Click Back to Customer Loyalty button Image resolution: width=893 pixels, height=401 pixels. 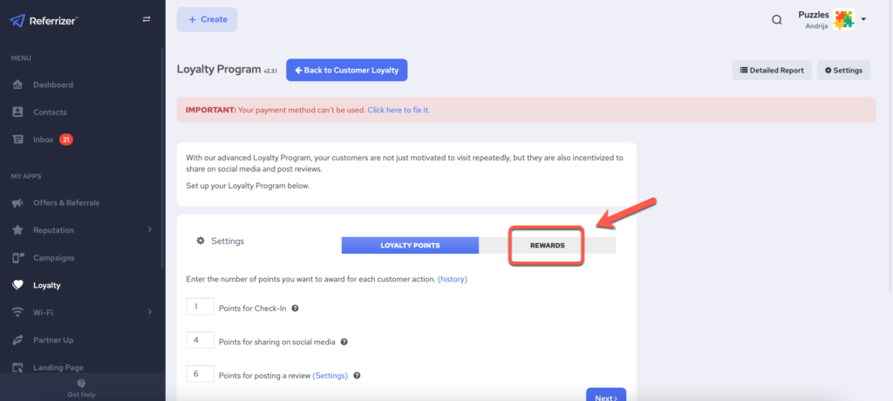coord(346,70)
